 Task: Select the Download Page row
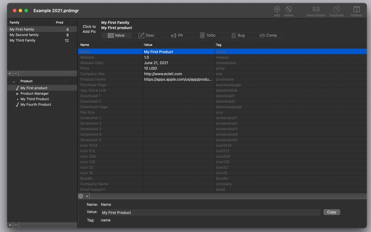(223, 107)
